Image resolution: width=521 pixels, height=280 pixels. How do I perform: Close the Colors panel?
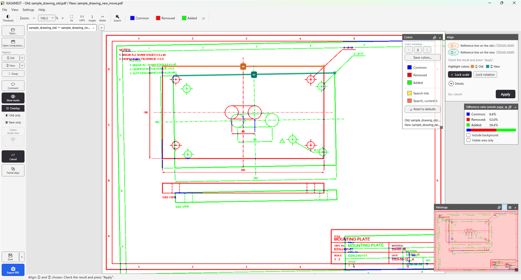(x=440, y=37)
